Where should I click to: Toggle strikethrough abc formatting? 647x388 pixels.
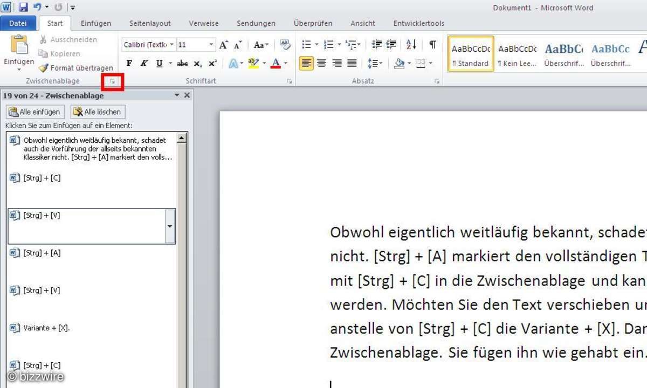182,63
